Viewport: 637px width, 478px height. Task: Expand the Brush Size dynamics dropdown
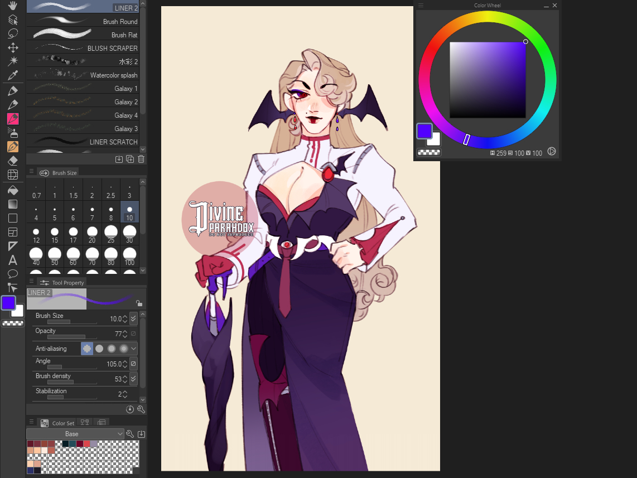(x=133, y=319)
